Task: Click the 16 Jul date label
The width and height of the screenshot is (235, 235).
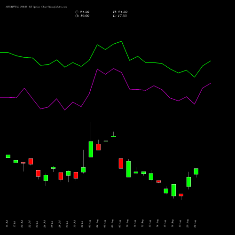Action: coord(7,224)
